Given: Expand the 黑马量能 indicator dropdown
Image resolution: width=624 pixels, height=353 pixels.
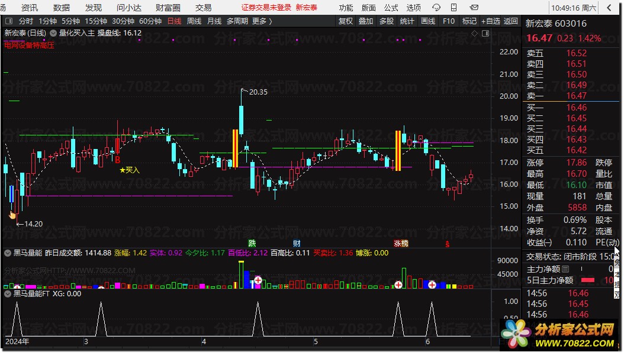Looking at the screenshot, I should pos(8,253).
